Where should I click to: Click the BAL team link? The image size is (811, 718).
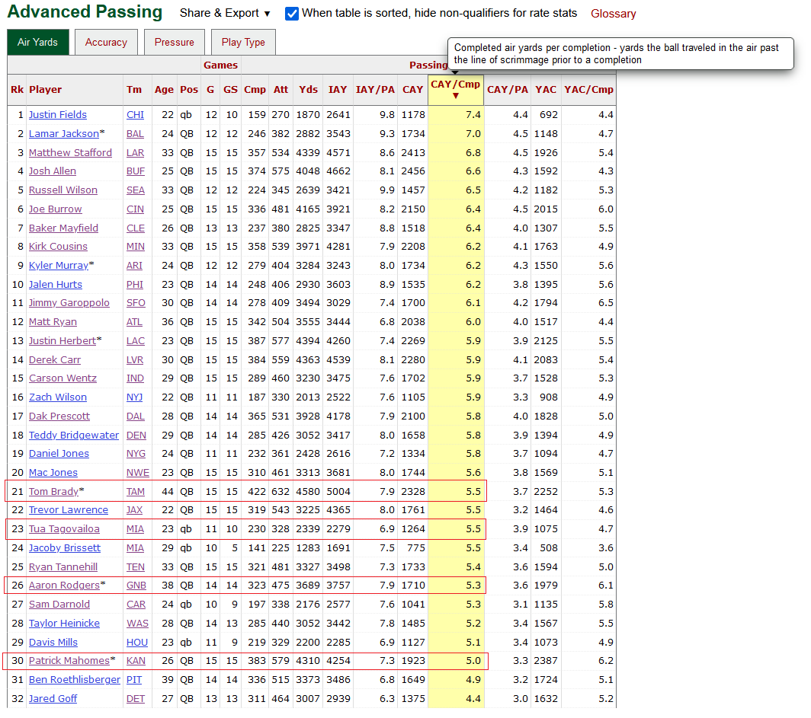135,134
